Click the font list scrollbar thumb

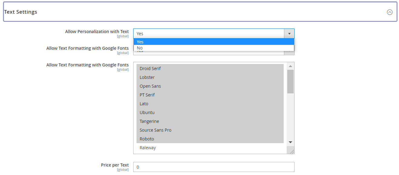[290, 81]
